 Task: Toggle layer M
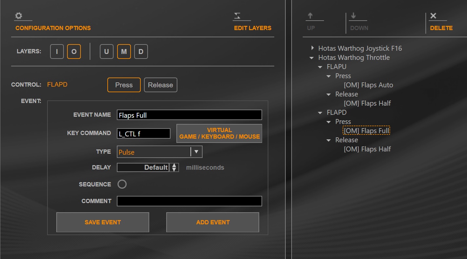(124, 52)
